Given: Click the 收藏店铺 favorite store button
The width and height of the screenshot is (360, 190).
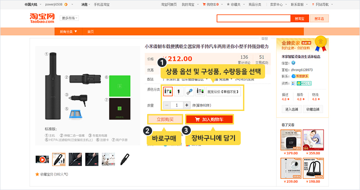Looking at the screenshot, I should (x=313, y=109).
